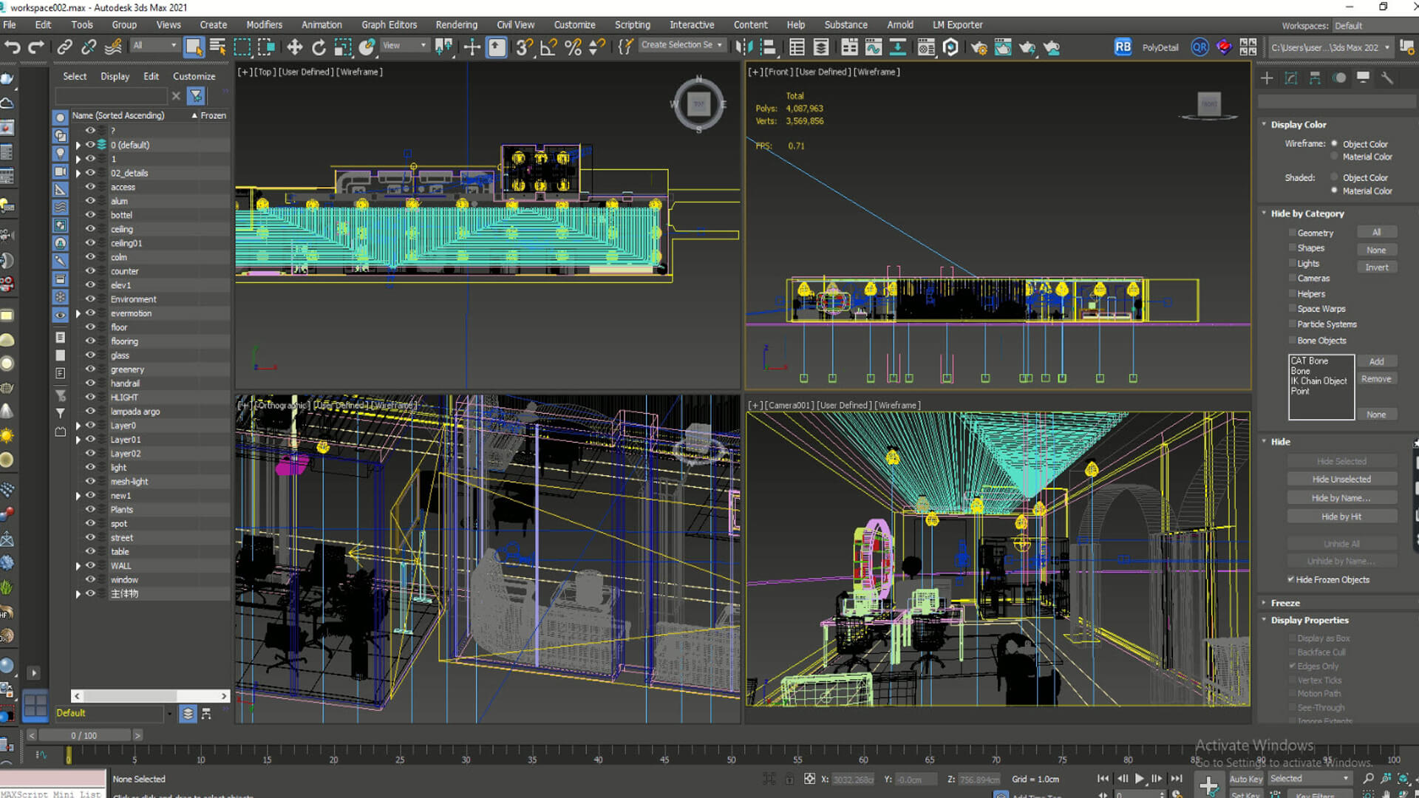The width and height of the screenshot is (1419, 798).
Task: Click the Hide by Hit button
Action: [x=1341, y=516]
